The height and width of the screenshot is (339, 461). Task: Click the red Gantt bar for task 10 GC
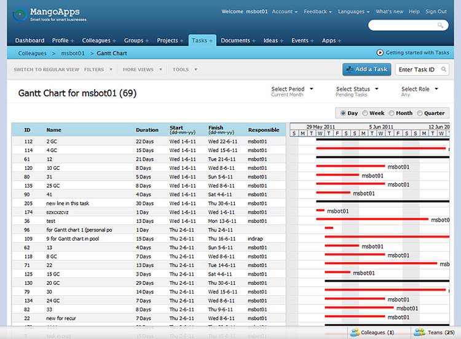tap(350, 166)
